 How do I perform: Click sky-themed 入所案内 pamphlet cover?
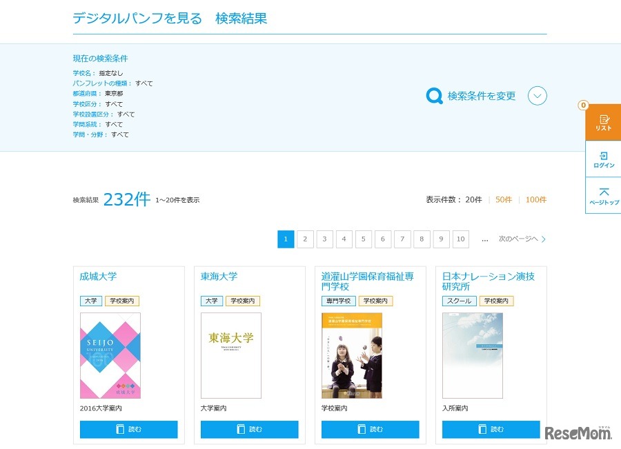point(473,356)
